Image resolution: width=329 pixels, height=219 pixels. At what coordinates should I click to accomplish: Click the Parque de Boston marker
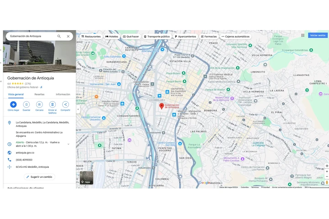point(228,89)
